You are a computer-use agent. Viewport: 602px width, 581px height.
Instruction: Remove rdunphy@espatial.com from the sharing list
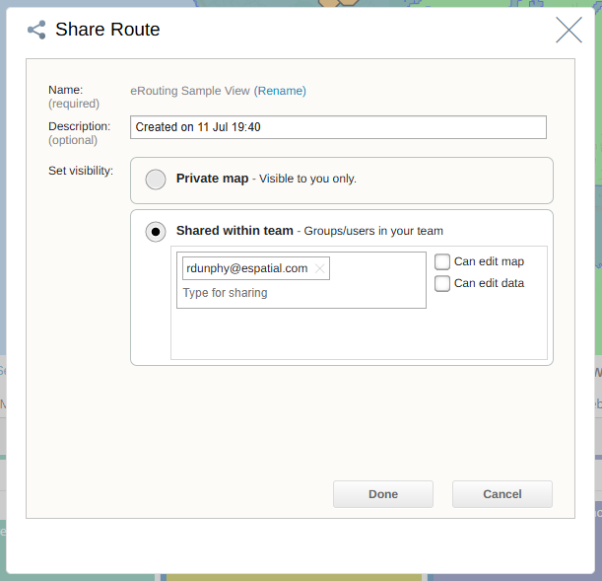(x=320, y=268)
